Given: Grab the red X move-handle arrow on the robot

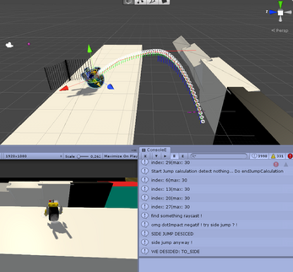Looking at the screenshot, I should [x=64, y=89].
